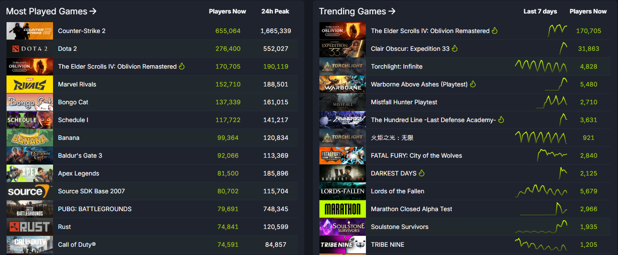Click the Clair Obscur: Expedition 33 thumbnail
Viewport: 618px width, 255px height.
click(x=342, y=49)
